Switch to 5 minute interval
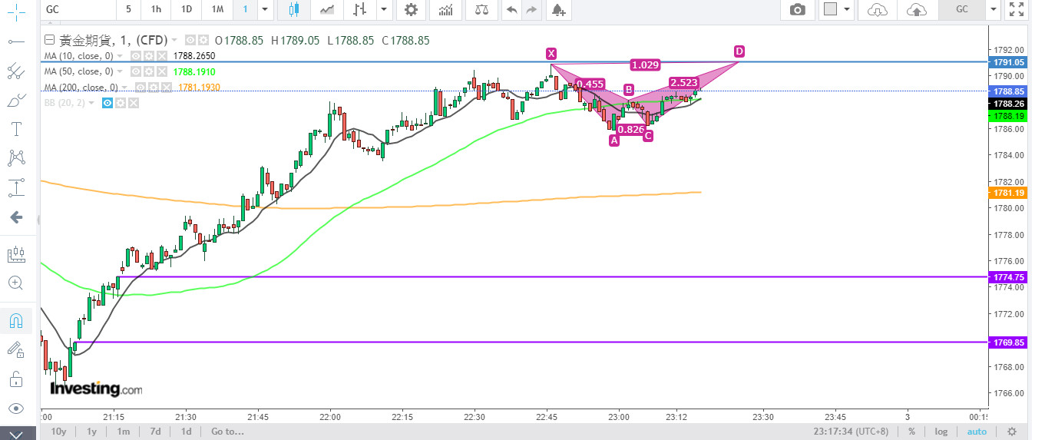This screenshot has height=440, width=1045. tap(128, 10)
